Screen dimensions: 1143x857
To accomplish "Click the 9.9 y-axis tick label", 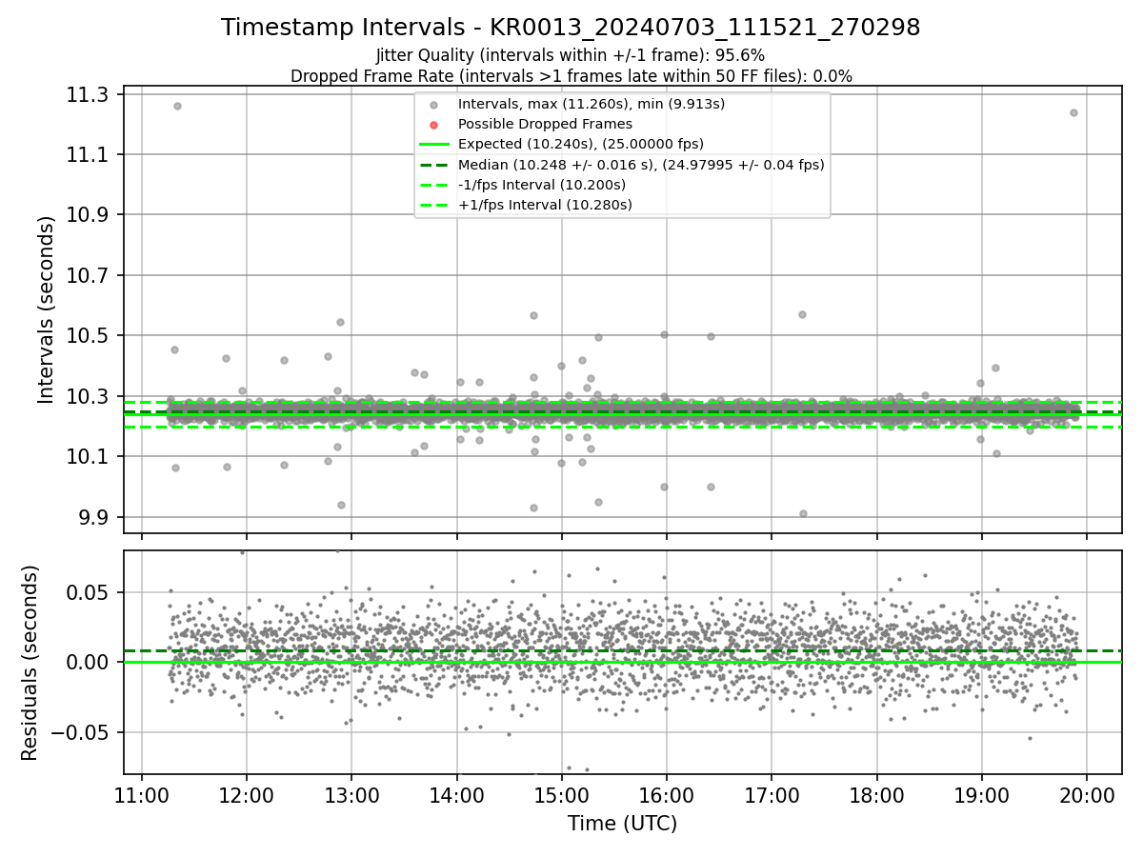I will pos(94,517).
